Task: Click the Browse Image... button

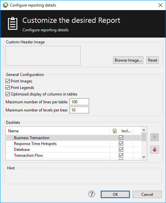Action: 128,60
